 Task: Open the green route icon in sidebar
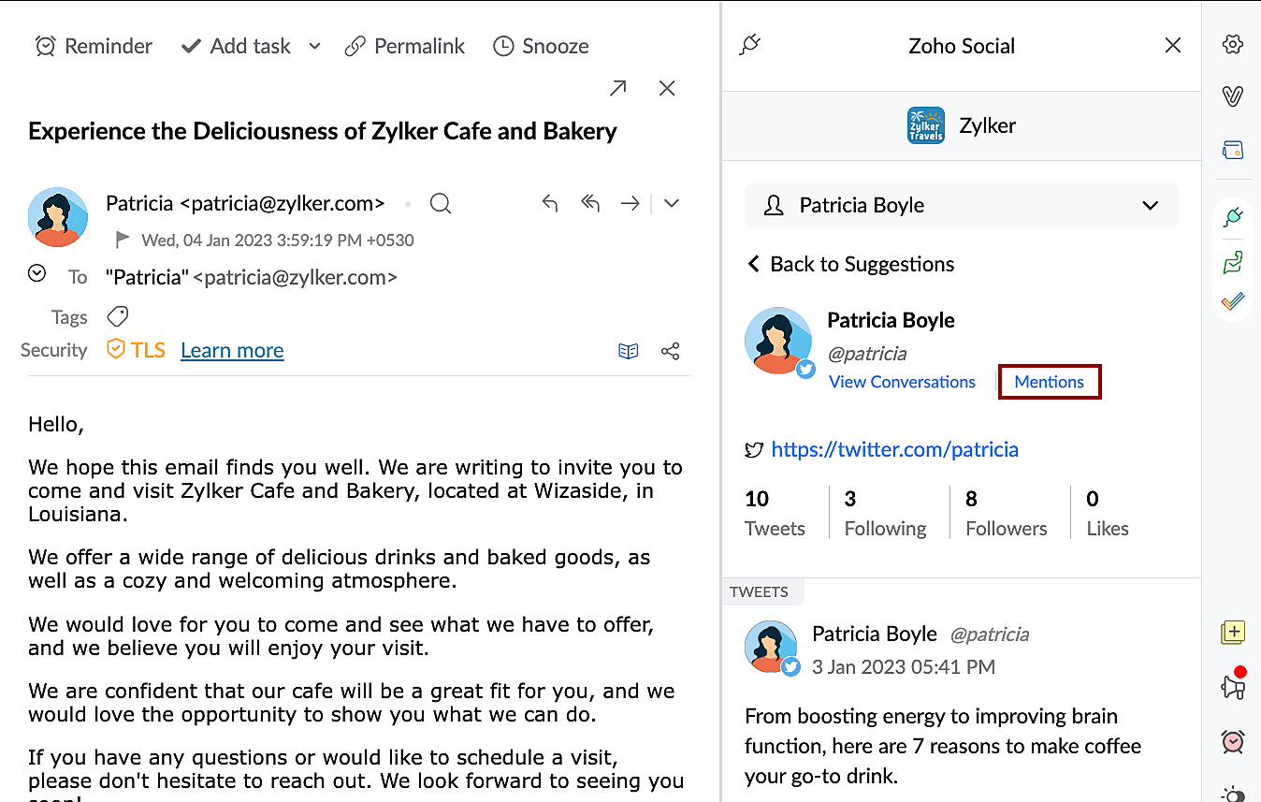[x=1233, y=262]
